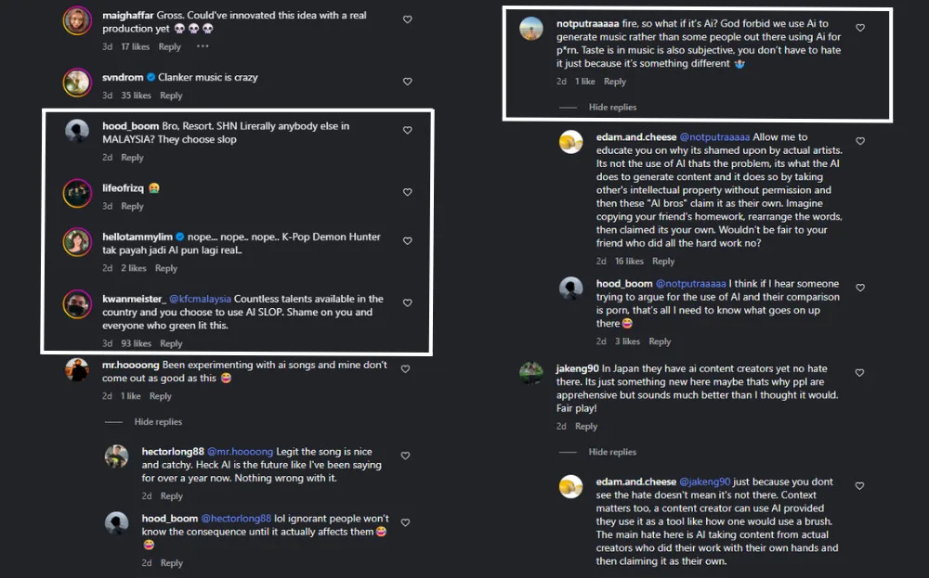This screenshot has width=929, height=578.
Task: Like hellotammylim's comment with the heart
Action: (x=407, y=241)
